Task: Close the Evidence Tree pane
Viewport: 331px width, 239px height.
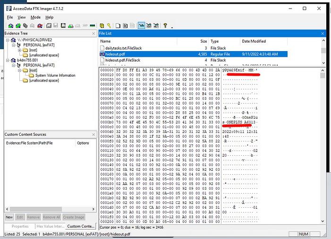Action: click(x=93, y=34)
